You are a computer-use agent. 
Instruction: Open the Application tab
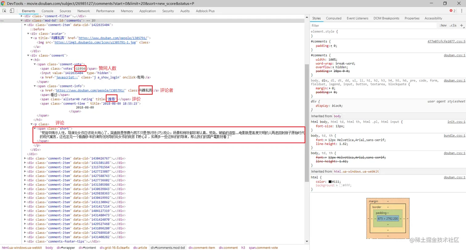[x=148, y=11]
